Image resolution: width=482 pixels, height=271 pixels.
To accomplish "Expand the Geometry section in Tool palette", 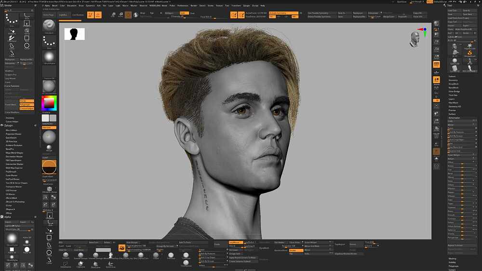I will 453,80.
